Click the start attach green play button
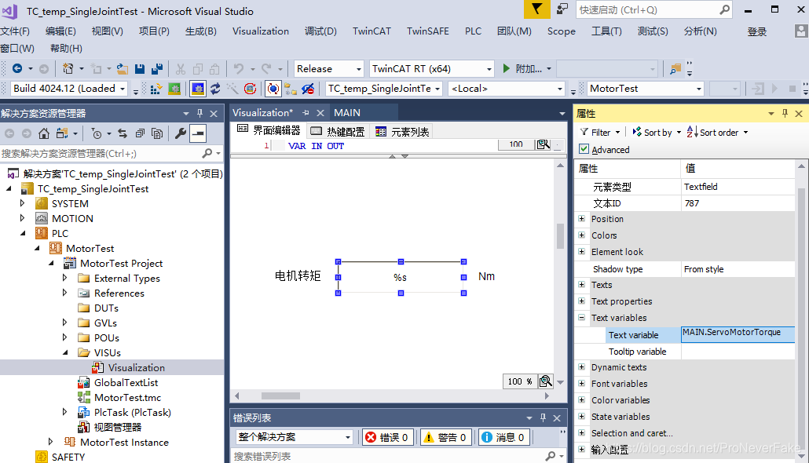Screen dimensions: 809x463 click(506, 68)
